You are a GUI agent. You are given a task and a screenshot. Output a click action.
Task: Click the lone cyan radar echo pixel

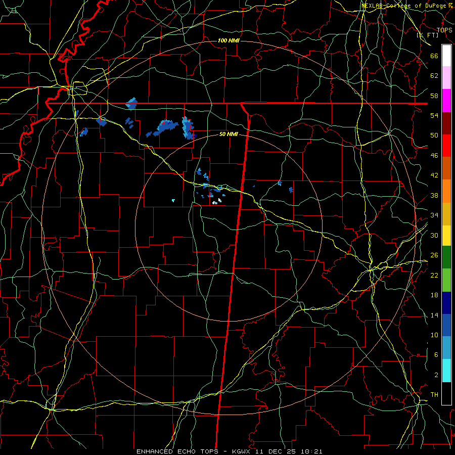tap(173, 201)
